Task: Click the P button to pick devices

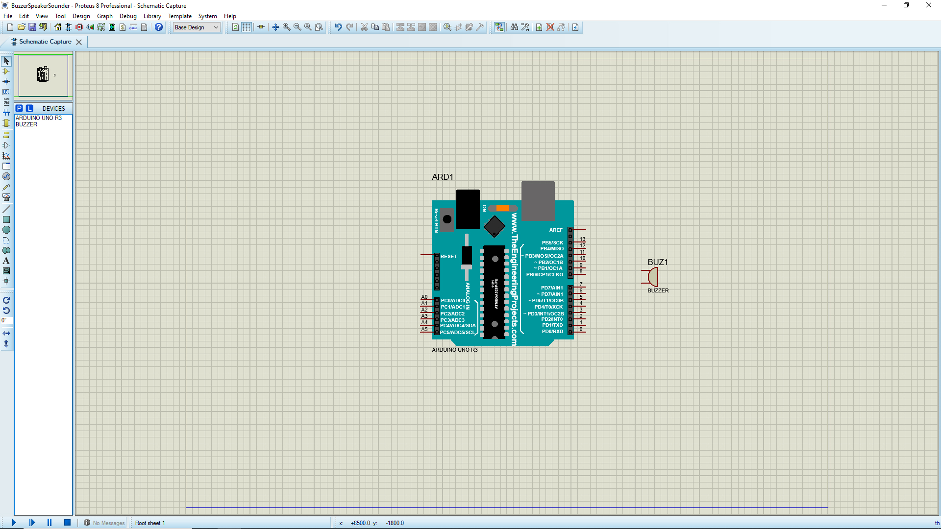Action: [x=20, y=108]
